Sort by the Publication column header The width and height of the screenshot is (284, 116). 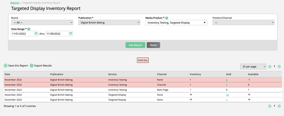(x=57, y=74)
